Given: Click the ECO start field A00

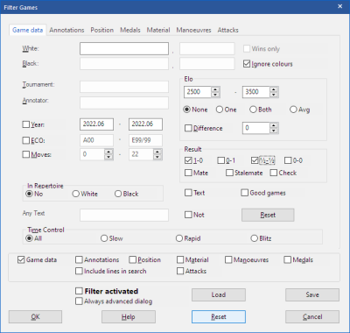Looking at the screenshot, I should [96, 140].
